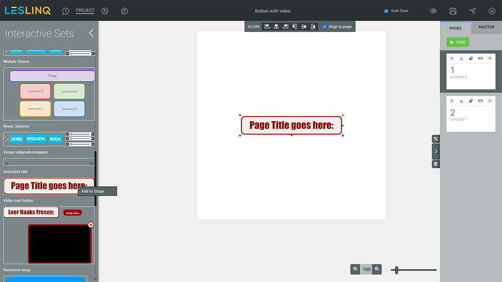Click the undo arrow icon
Viewport: 502px width, 282px height.
(x=105, y=11)
